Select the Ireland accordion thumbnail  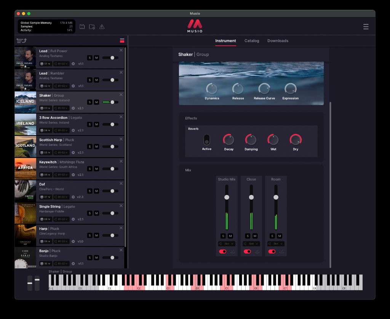pos(26,124)
